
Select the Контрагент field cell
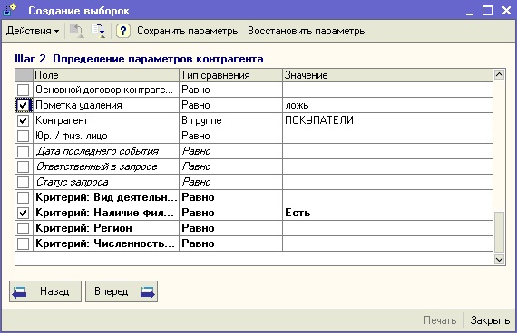tap(106, 120)
